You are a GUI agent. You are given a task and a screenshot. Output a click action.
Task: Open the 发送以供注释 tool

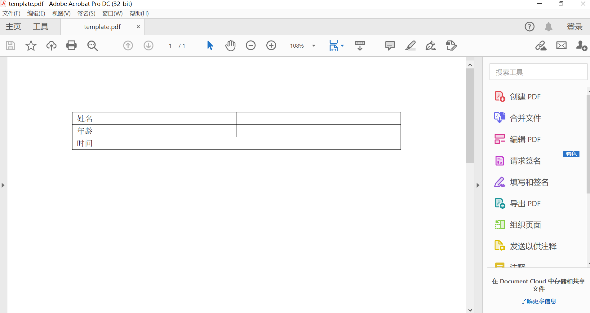(x=526, y=246)
